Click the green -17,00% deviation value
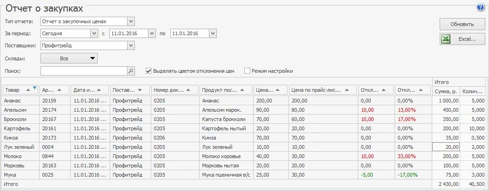 (x=407, y=175)
